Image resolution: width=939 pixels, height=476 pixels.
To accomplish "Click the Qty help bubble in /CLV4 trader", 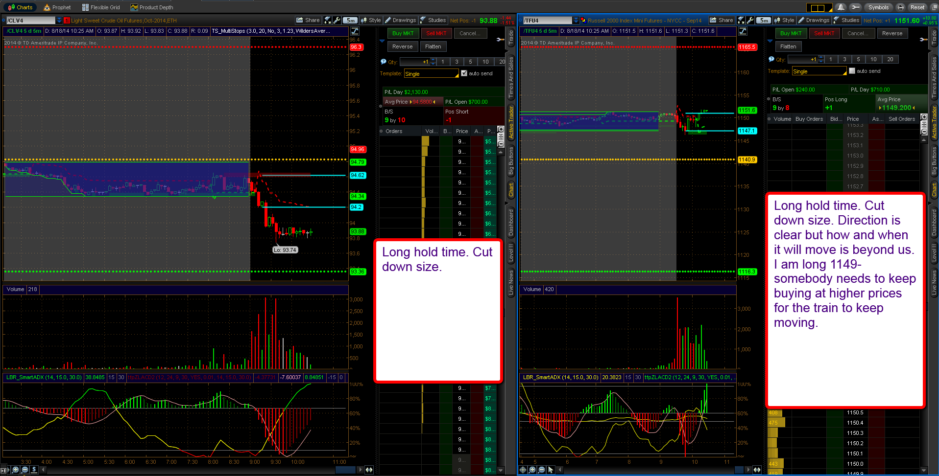I will tap(384, 62).
